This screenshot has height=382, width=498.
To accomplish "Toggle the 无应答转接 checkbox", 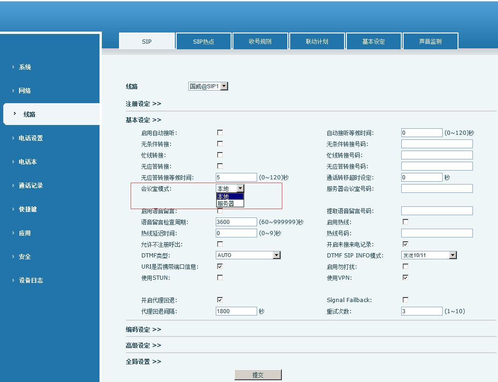I will click(x=220, y=166).
